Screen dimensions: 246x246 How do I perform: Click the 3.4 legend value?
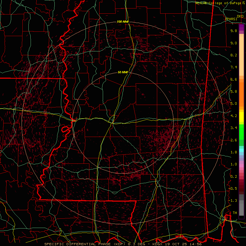(x=234, y=128)
